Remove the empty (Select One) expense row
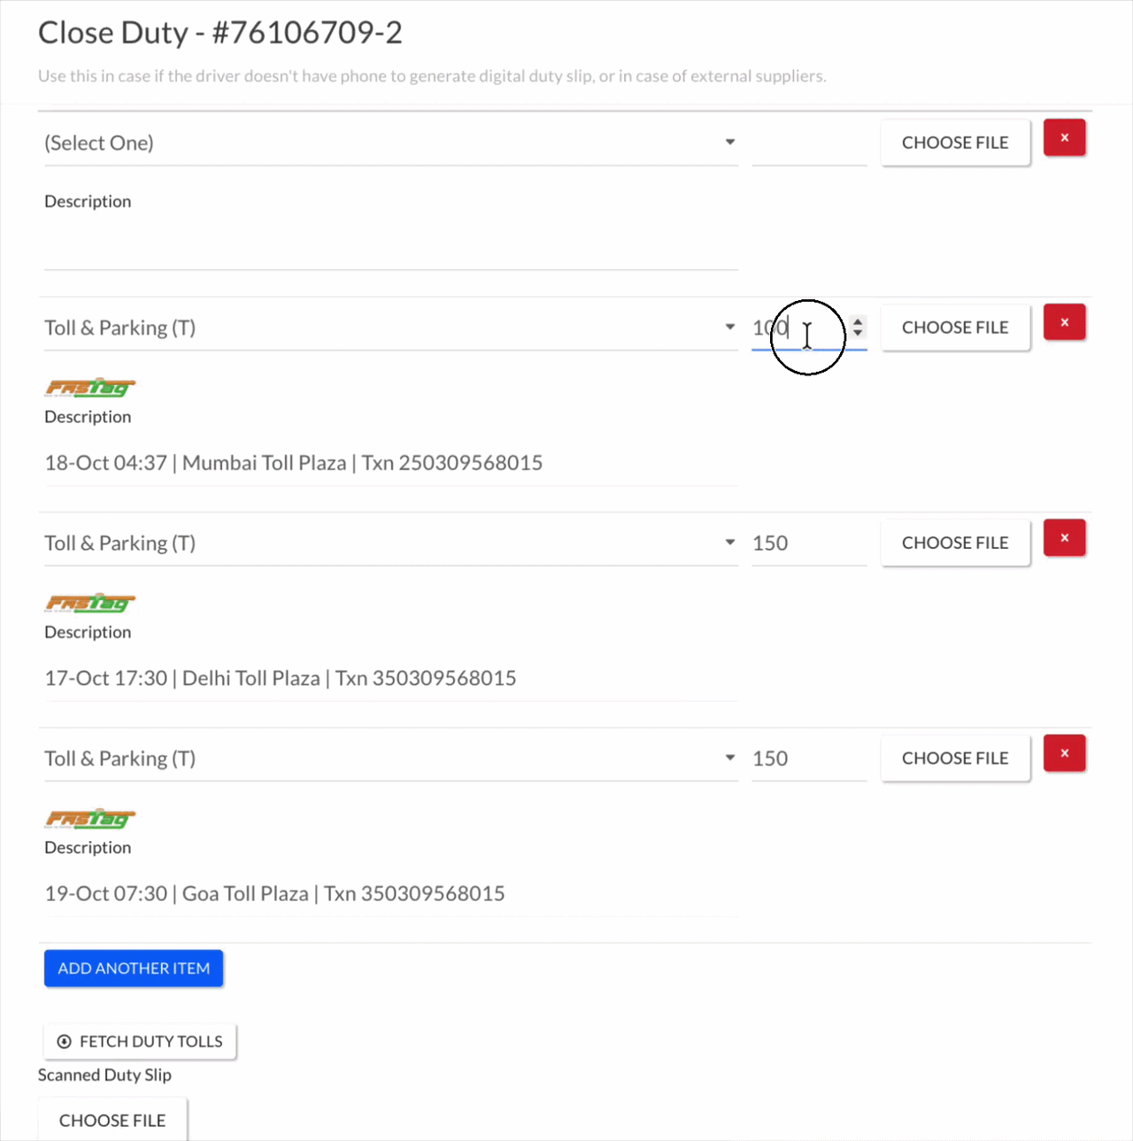The image size is (1133, 1141). pos(1064,138)
